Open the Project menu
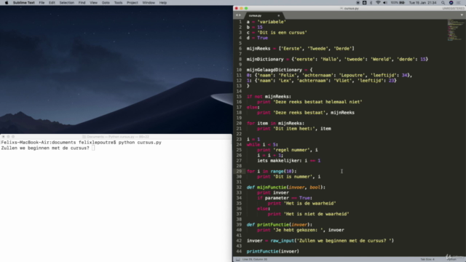 tap(133, 3)
